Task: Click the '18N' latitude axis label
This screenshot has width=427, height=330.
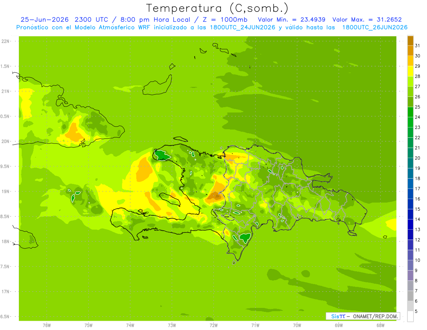Action: point(5,241)
